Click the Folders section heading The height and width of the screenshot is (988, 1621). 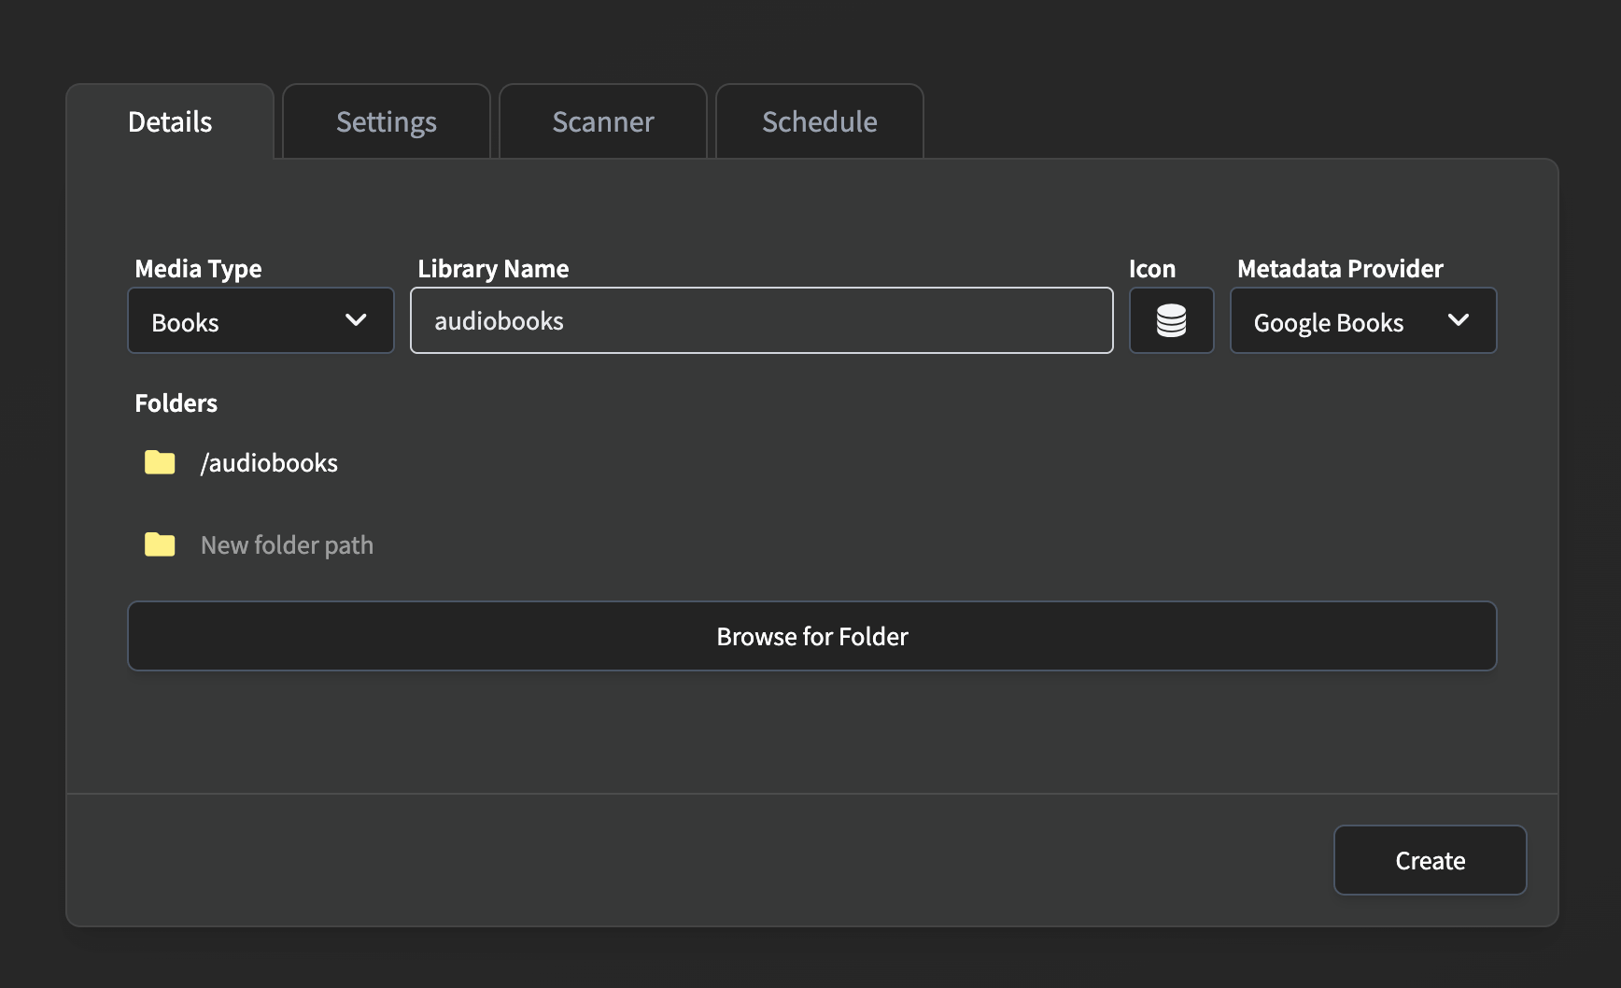click(176, 403)
